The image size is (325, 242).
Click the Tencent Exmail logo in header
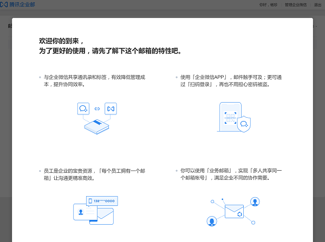pos(18,4)
